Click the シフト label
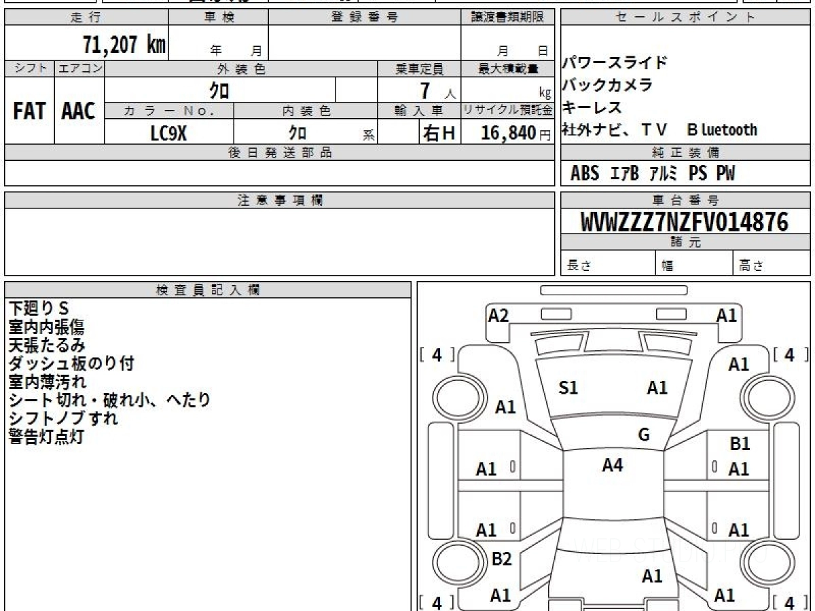 [x=29, y=69]
